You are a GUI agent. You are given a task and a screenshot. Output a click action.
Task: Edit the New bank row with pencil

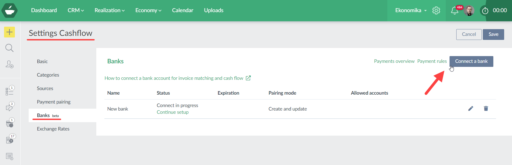point(471,108)
